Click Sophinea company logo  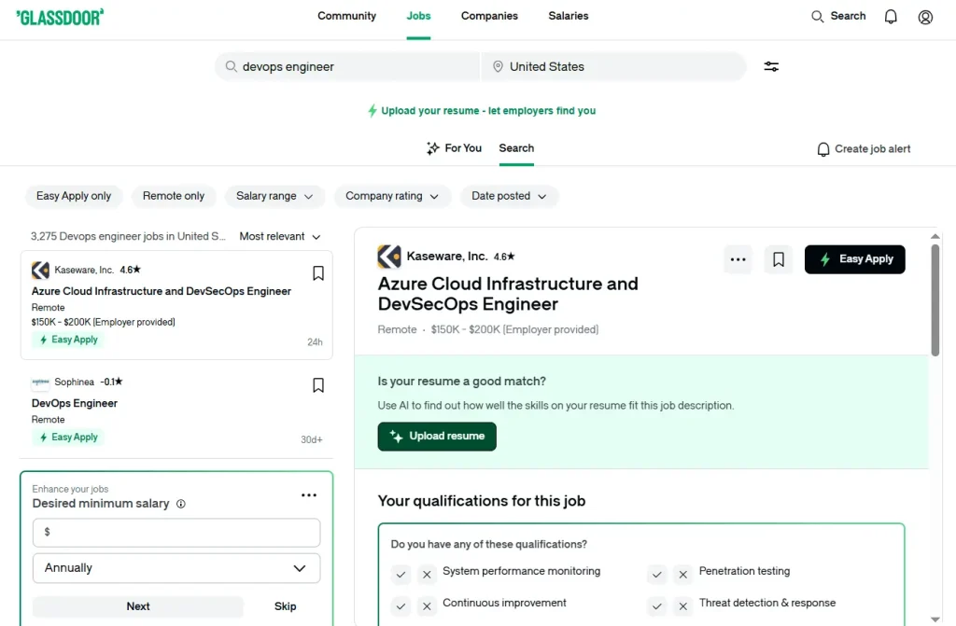tap(40, 383)
